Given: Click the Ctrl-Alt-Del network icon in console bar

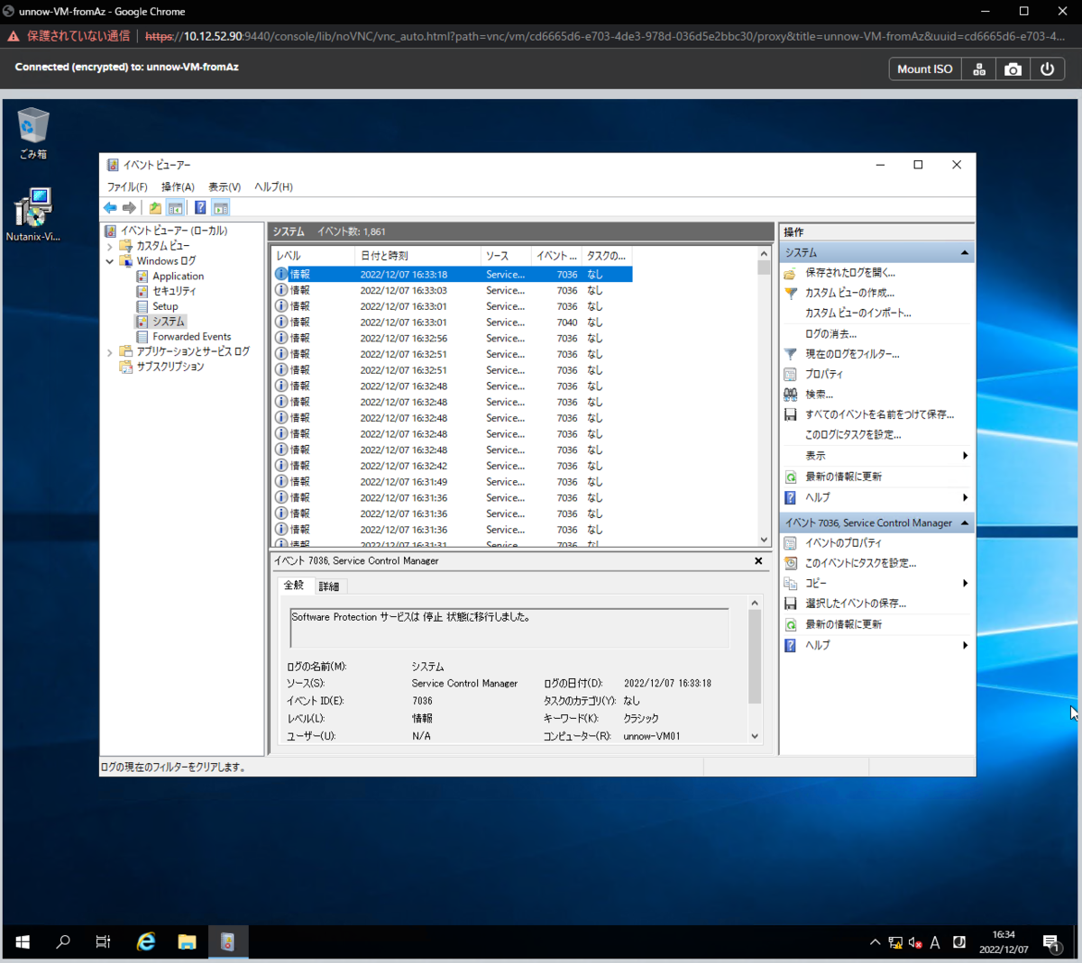Looking at the screenshot, I should pos(979,69).
